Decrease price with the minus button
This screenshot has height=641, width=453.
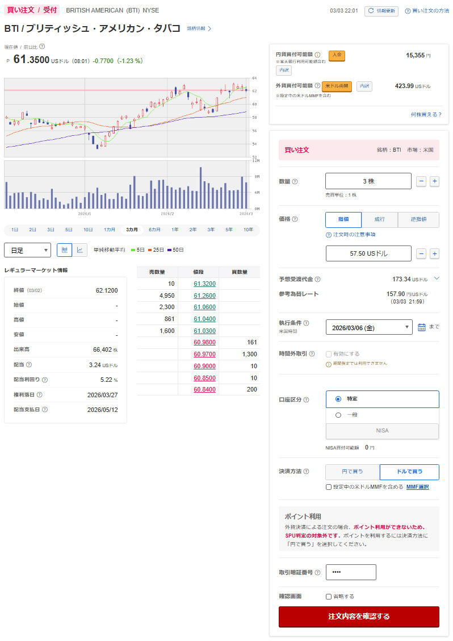point(421,253)
